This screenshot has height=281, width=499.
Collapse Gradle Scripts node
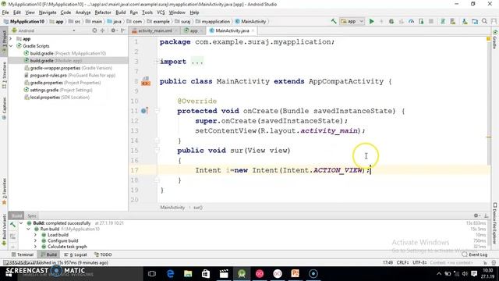[x=11, y=46]
